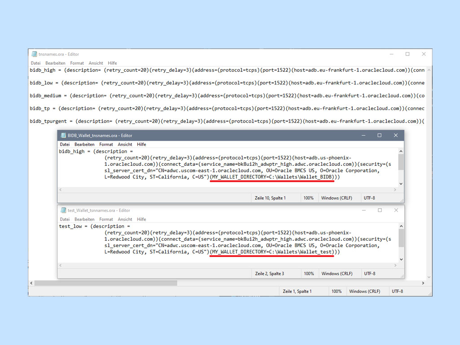Click 'UTF-8' in test_Wallet status bar
Screen dimensions: 460x345
tap(370, 274)
